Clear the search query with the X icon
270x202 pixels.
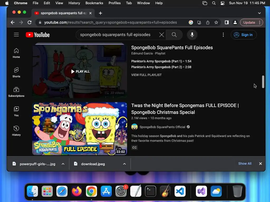[x=162, y=35]
